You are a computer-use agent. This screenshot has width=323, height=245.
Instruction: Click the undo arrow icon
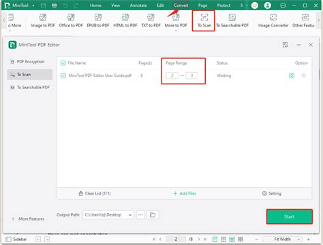pos(65,5)
